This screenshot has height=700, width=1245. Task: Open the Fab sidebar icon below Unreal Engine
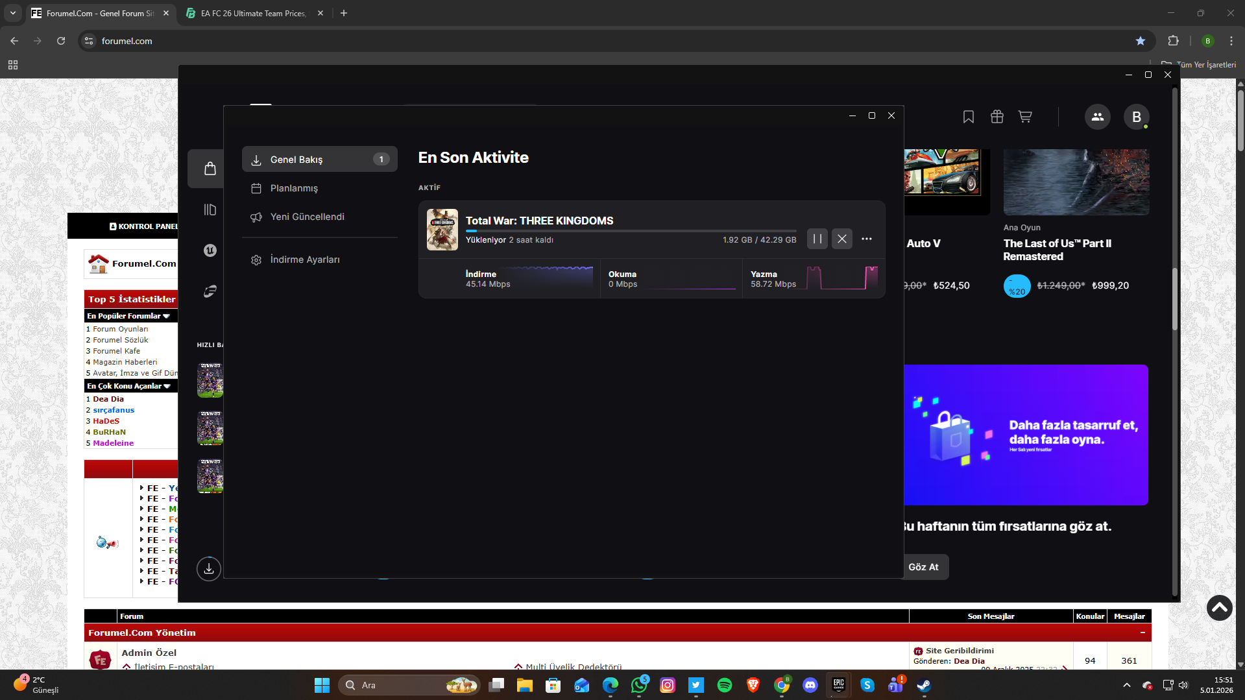tap(210, 291)
